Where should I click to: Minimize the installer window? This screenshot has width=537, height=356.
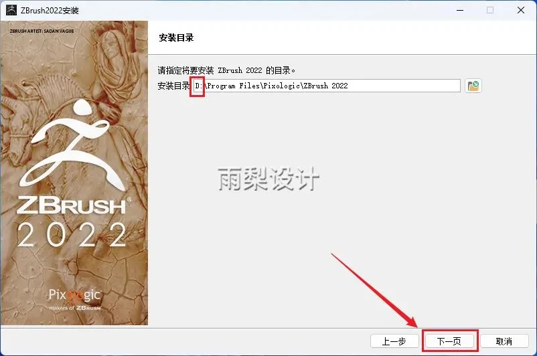click(460, 10)
